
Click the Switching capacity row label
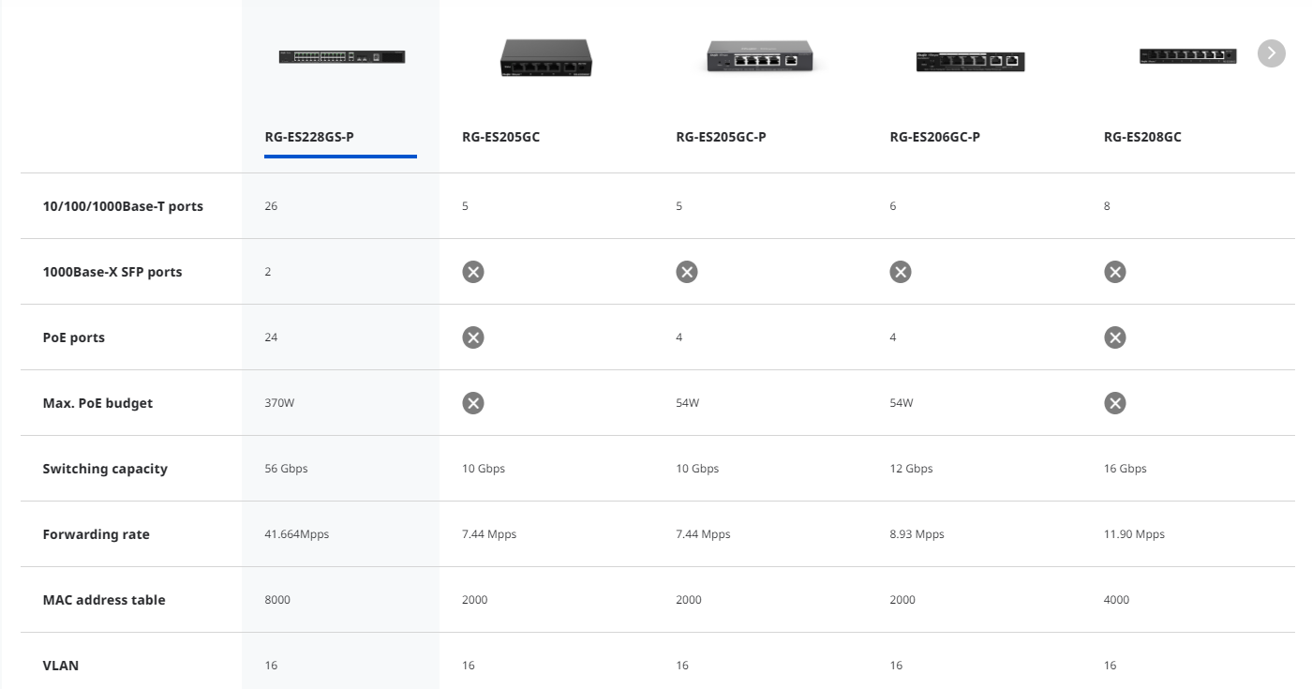[105, 469]
